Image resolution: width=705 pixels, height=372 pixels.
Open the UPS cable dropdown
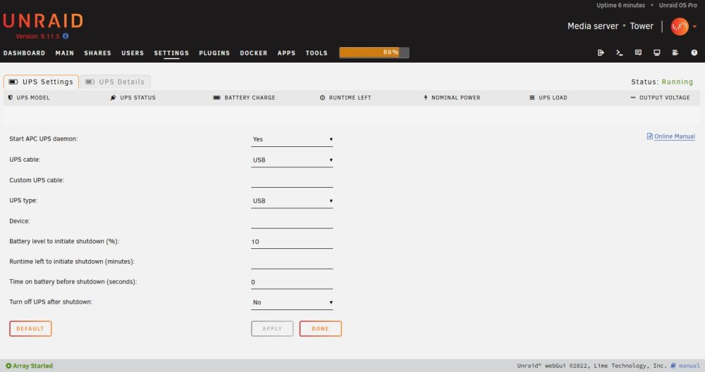[292, 160]
